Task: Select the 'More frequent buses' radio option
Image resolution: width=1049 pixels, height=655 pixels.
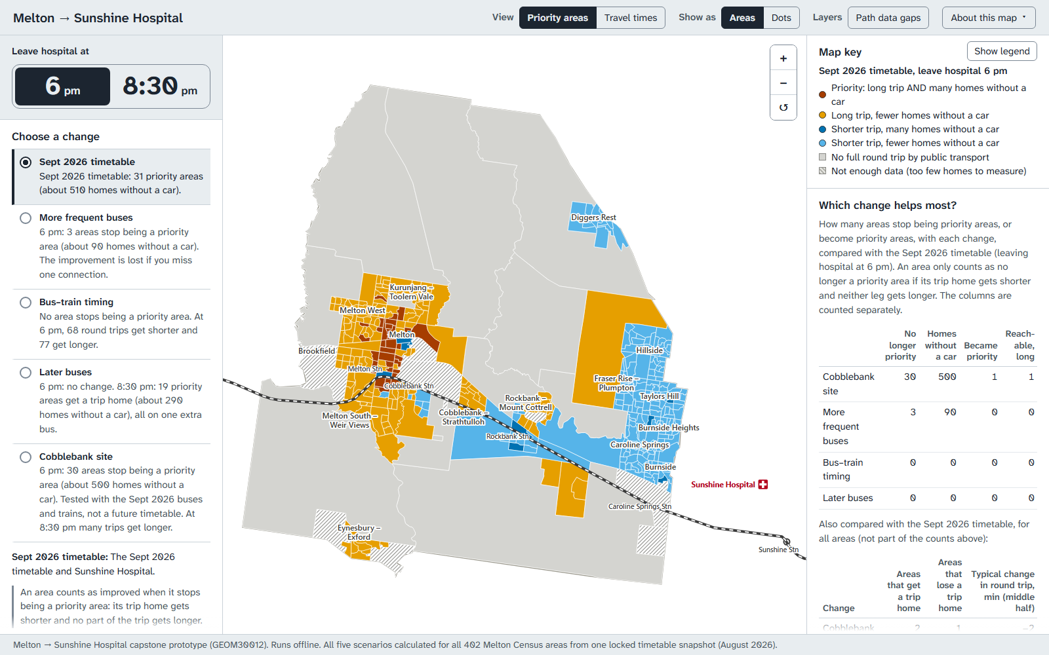Action: pyautogui.click(x=26, y=218)
